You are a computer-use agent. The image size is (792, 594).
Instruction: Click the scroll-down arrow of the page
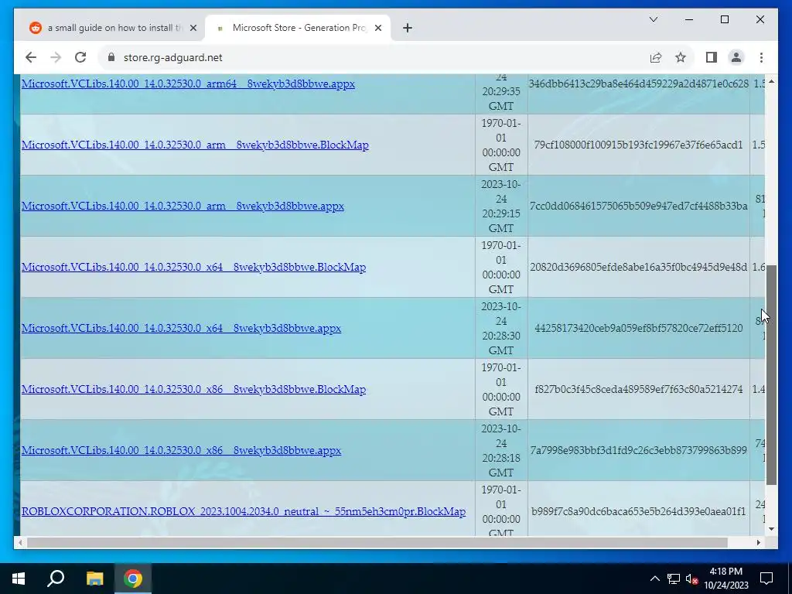pos(771,529)
